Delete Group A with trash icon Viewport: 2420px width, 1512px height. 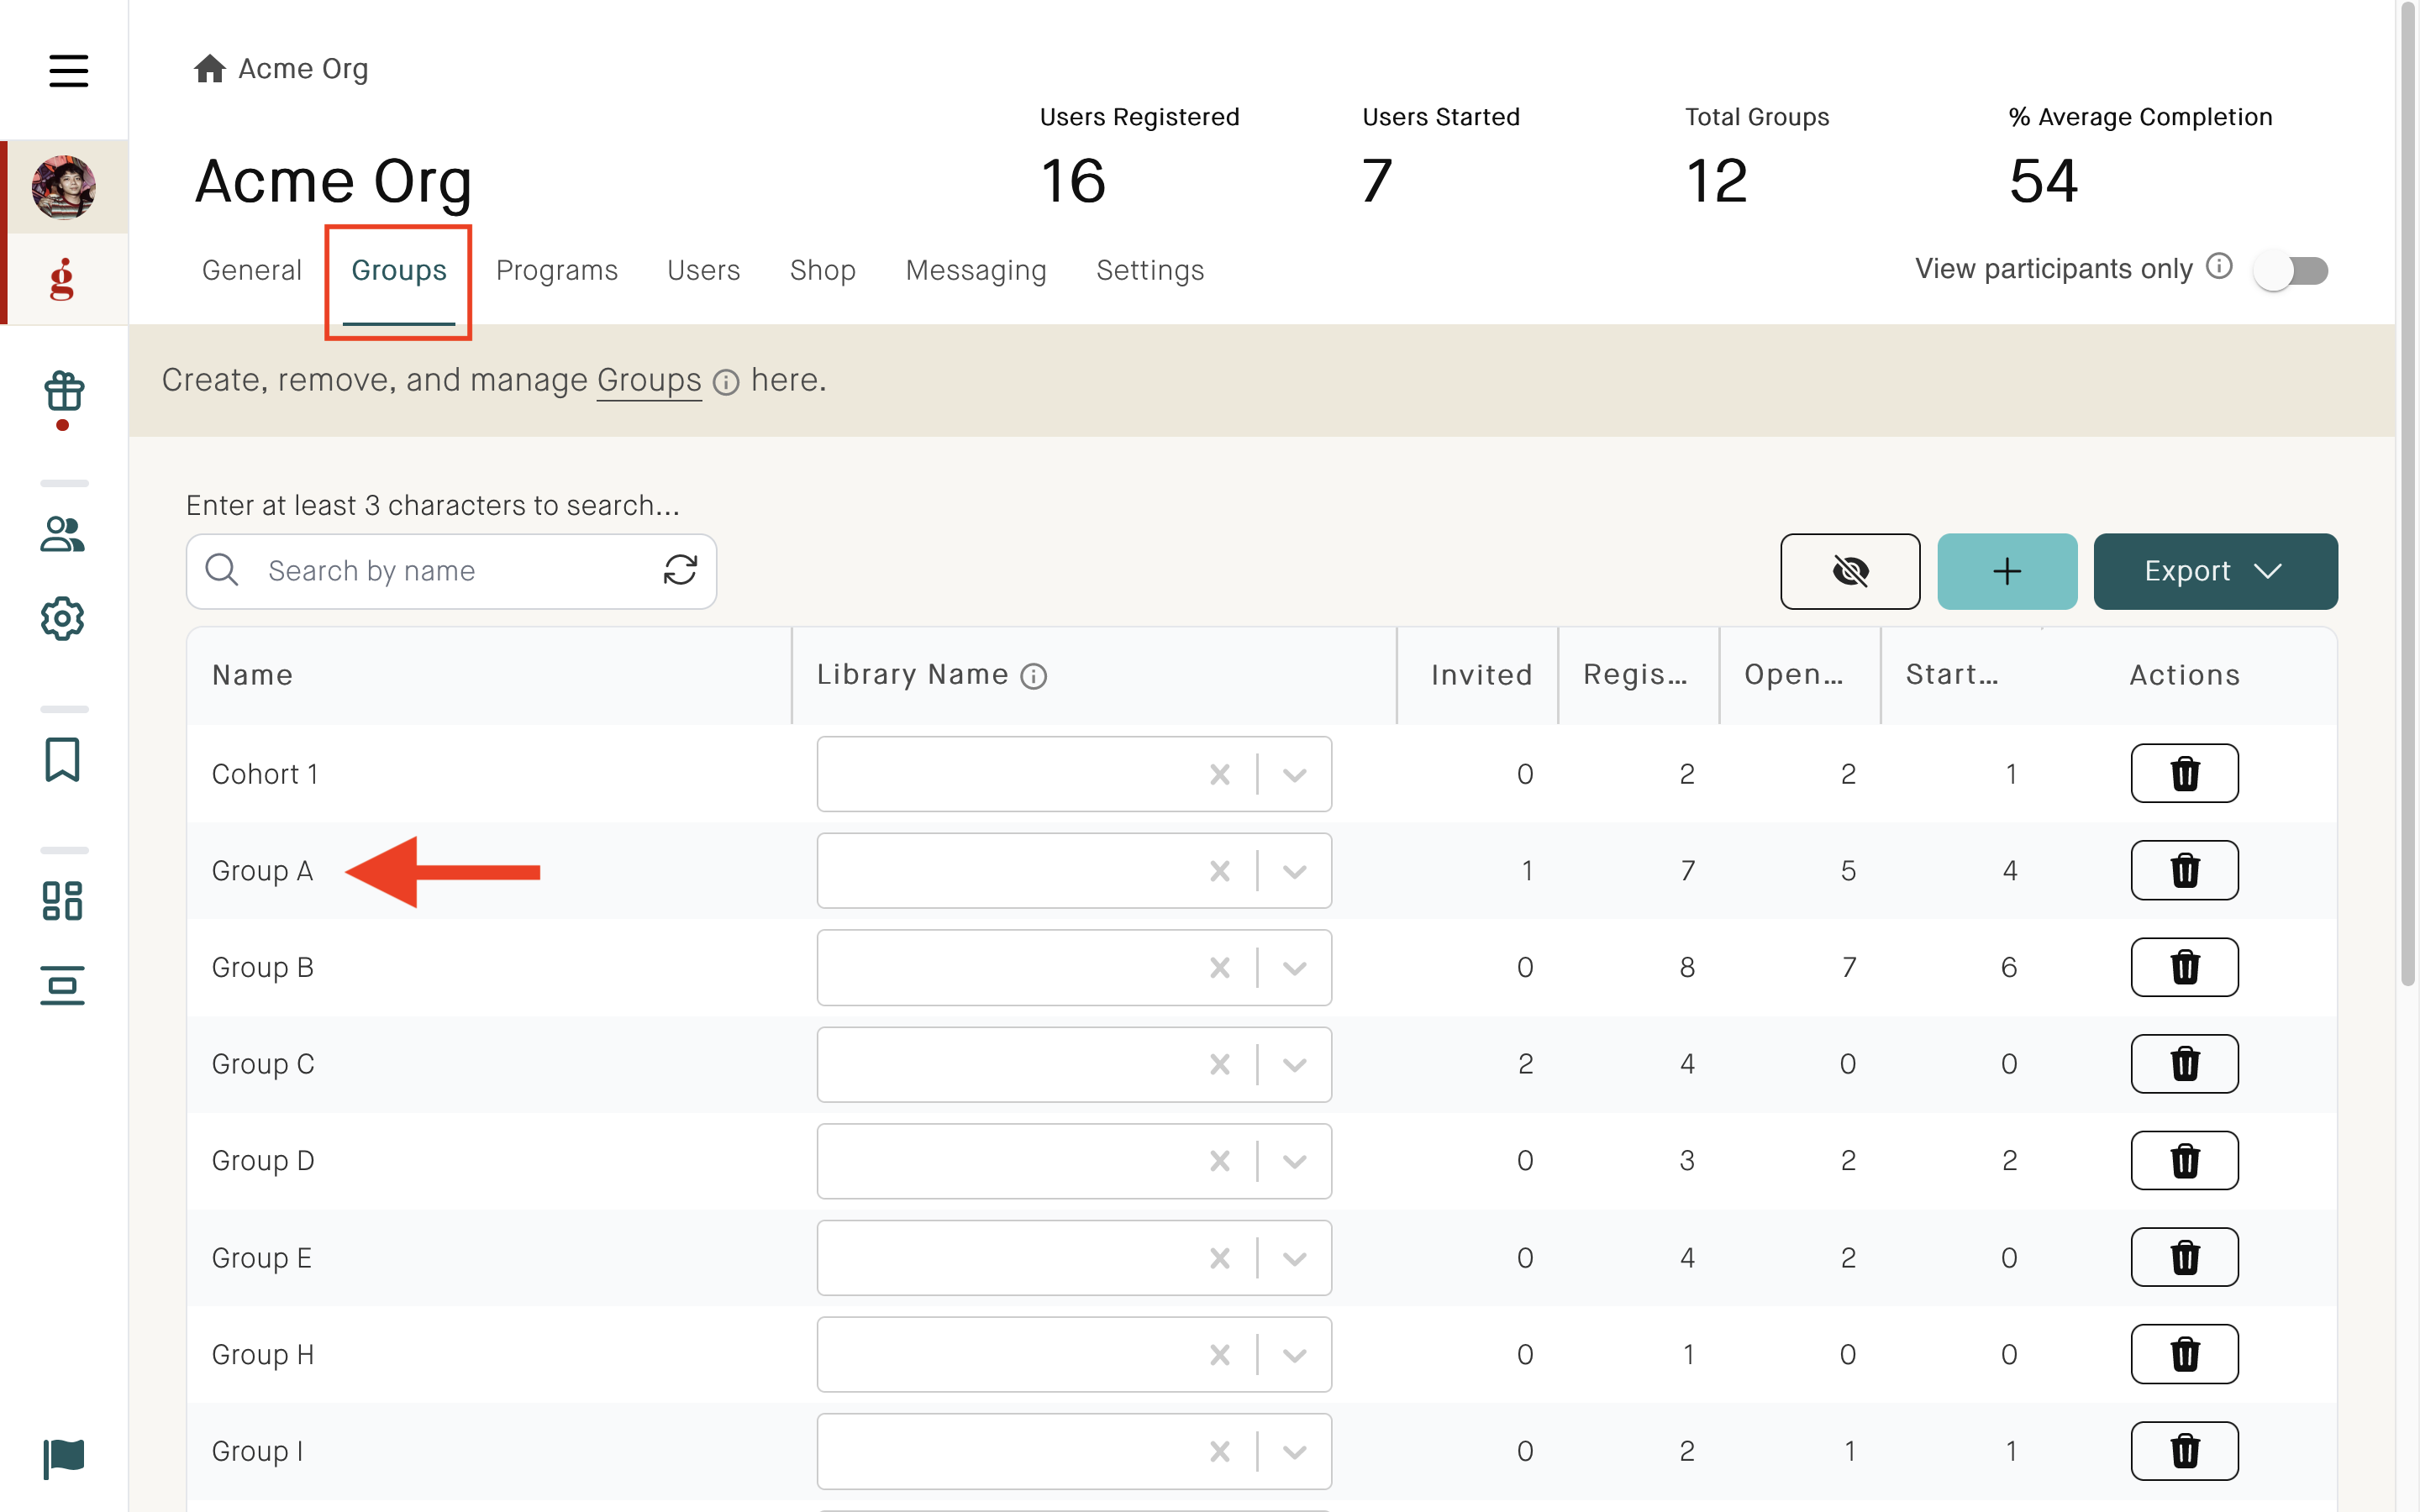[2184, 870]
